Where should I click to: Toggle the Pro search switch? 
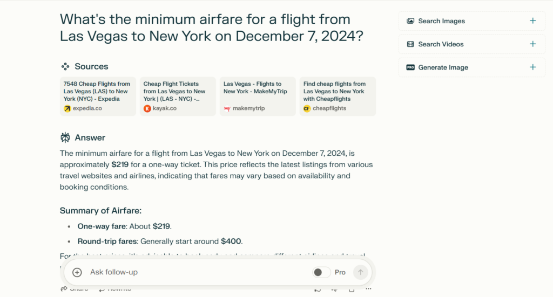[x=321, y=272]
